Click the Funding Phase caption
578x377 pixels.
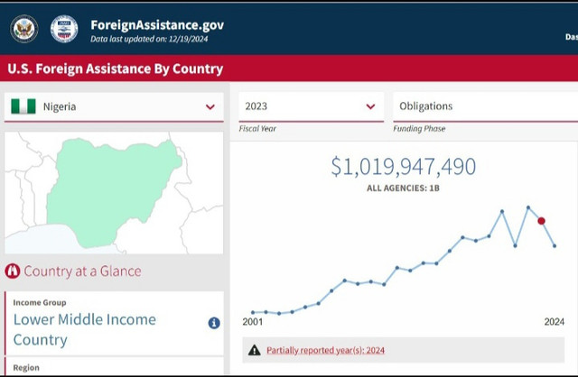pos(419,128)
